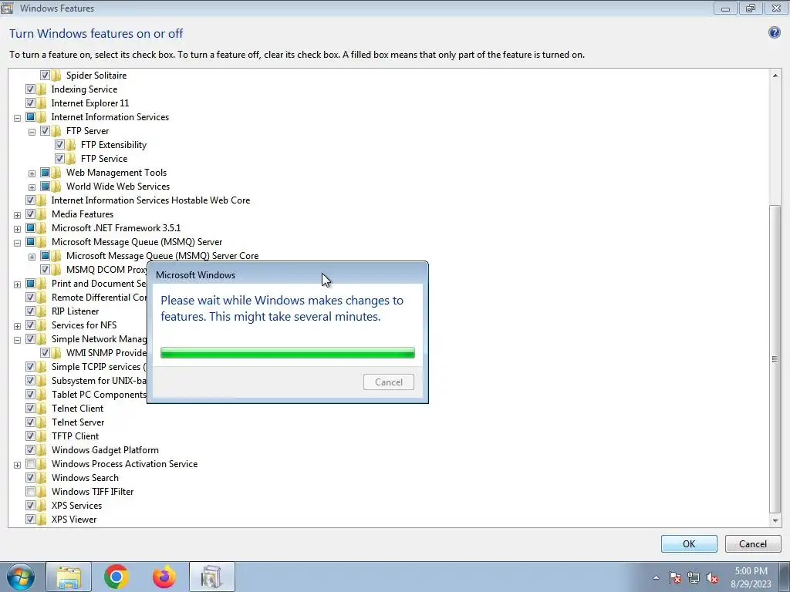Viewport: 790px width, 592px height.
Task: Click the Web Management Tools folder icon
Action: (x=56, y=172)
